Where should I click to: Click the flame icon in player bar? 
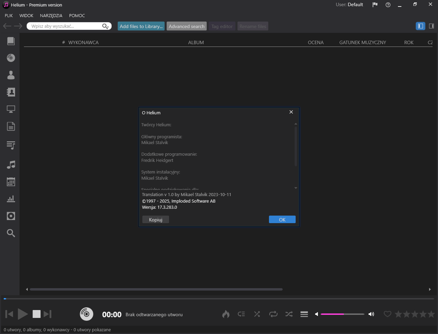point(226,314)
